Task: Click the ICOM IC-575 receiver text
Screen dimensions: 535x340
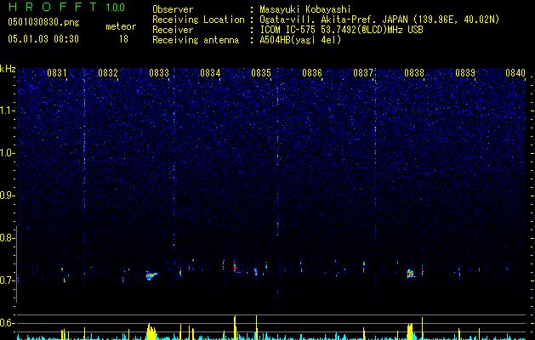Action: coord(342,30)
